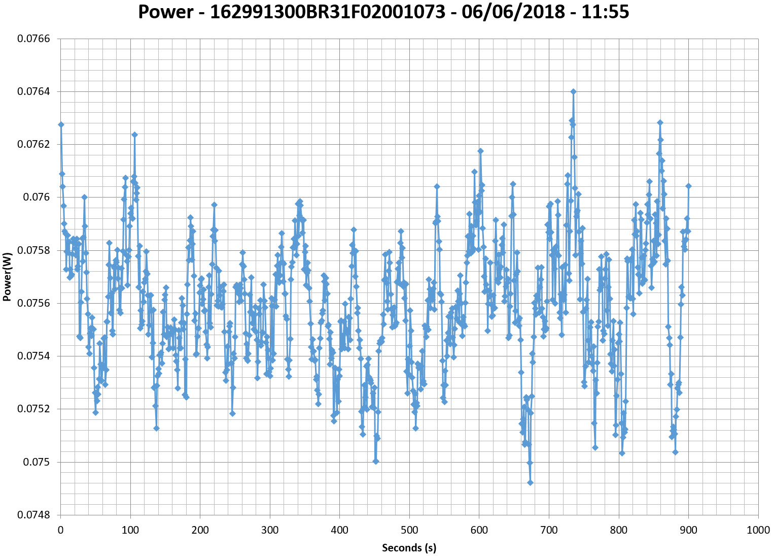Click the highest data point at 0.0764
This screenshot has width=772, height=556.
pos(573,91)
